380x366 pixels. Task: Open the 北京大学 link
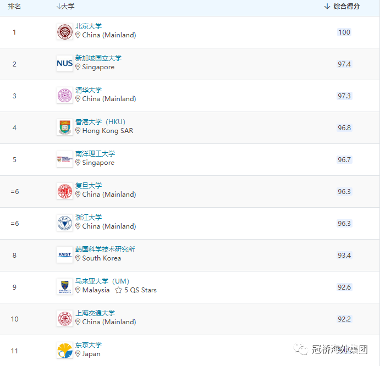(89, 26)
